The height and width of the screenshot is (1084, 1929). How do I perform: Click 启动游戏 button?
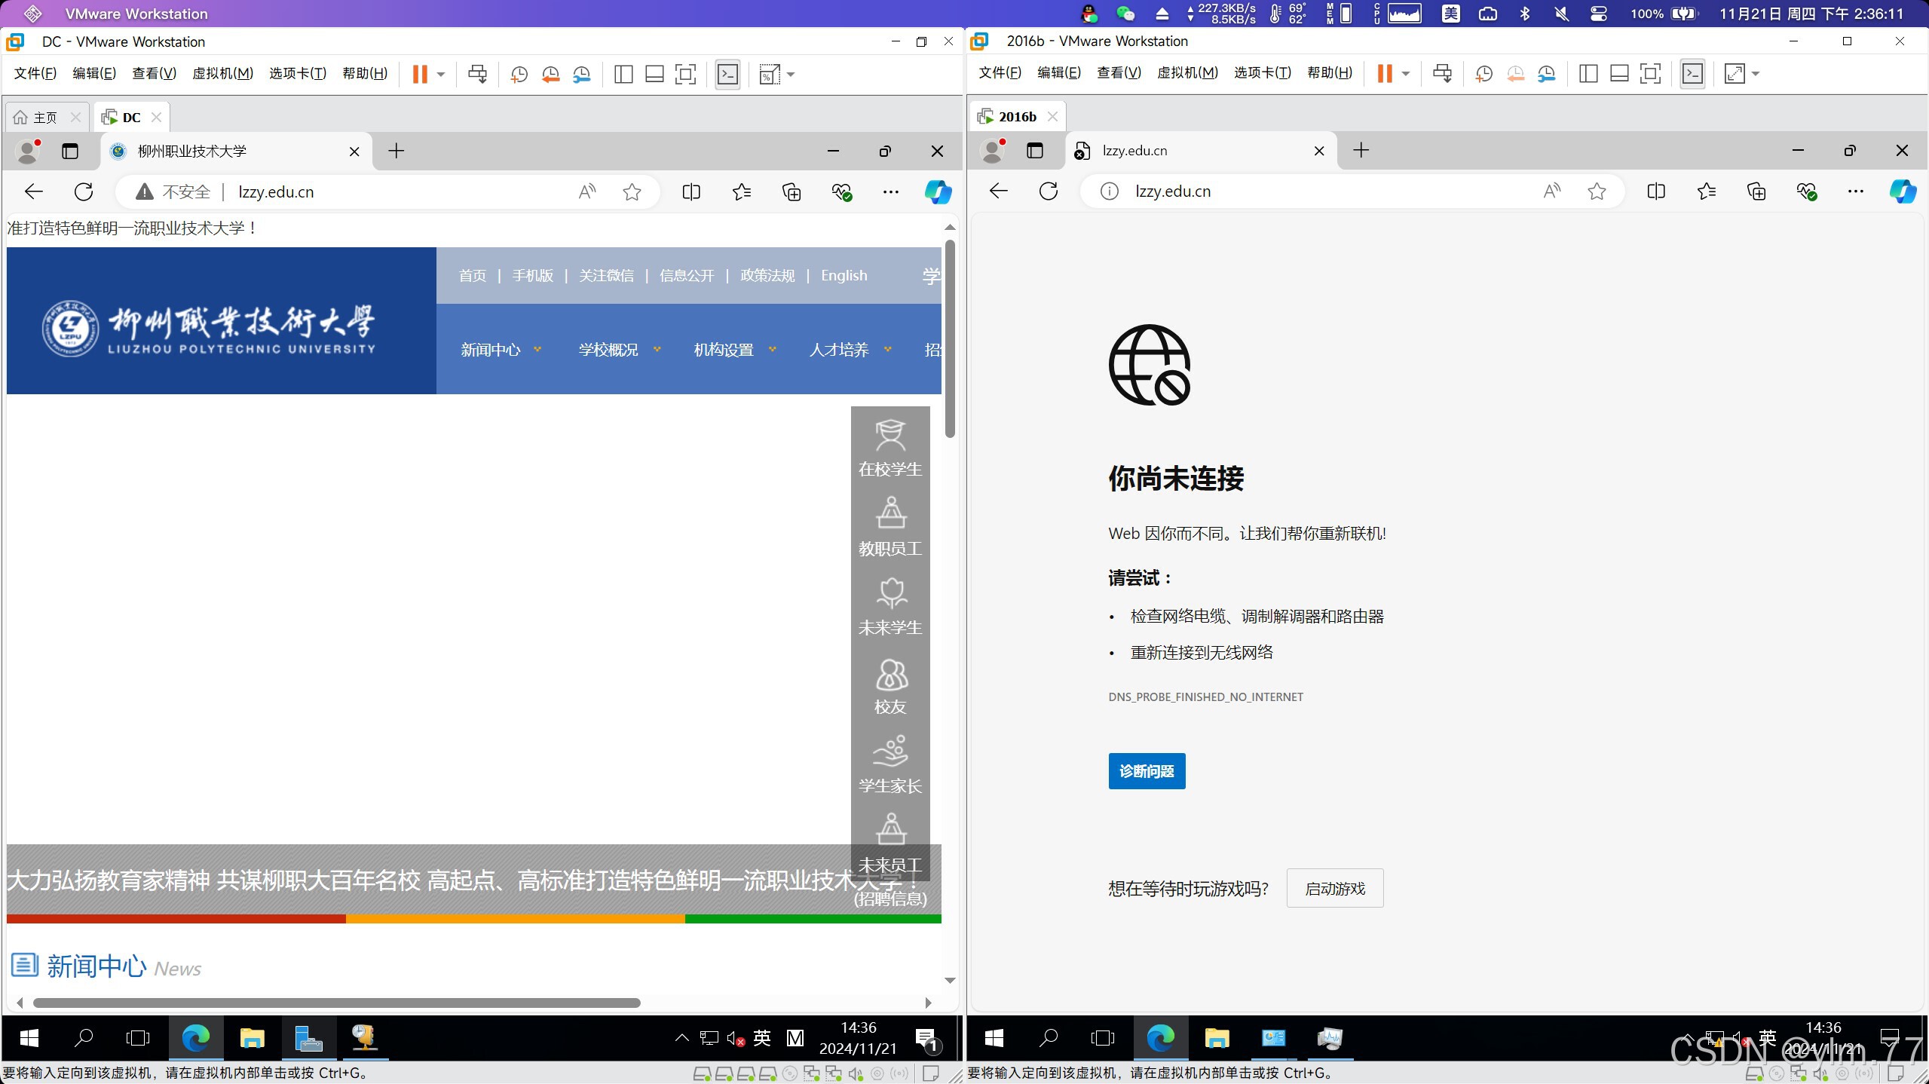[1335, 889]
